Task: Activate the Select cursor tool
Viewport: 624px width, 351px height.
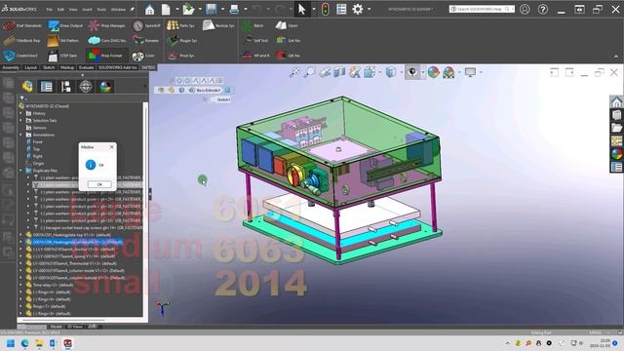Action: coord(302,9)
